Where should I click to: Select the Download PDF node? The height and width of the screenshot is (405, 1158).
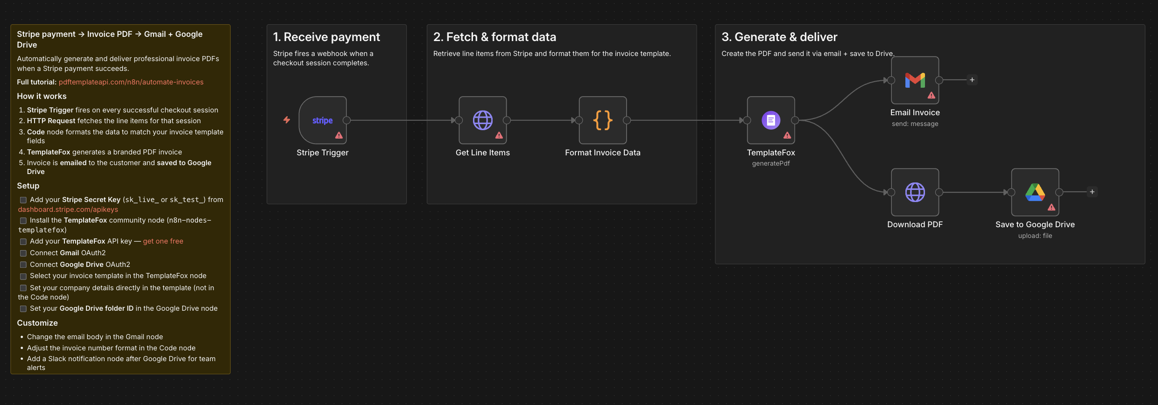point(915,192)
